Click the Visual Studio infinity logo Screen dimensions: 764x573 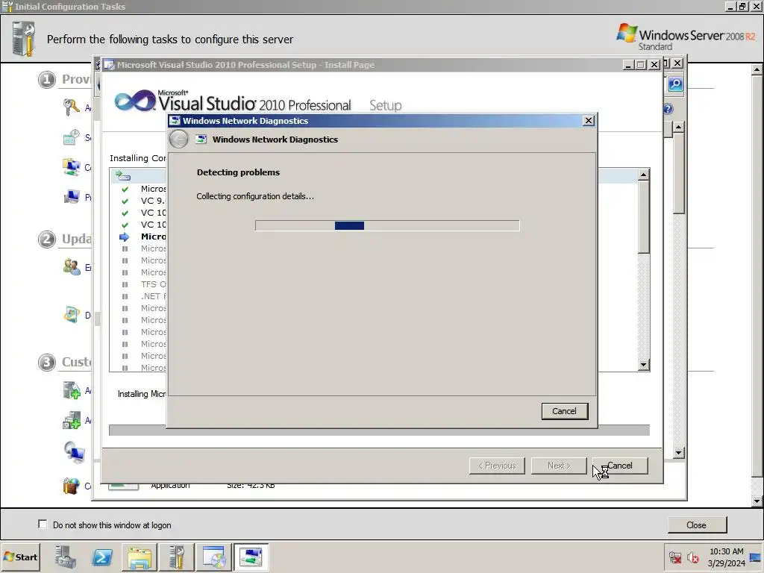134,101
